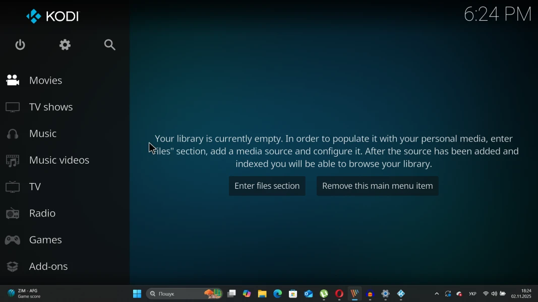
Task: Click the power icon in Kodi
Action: pos(20,45)
